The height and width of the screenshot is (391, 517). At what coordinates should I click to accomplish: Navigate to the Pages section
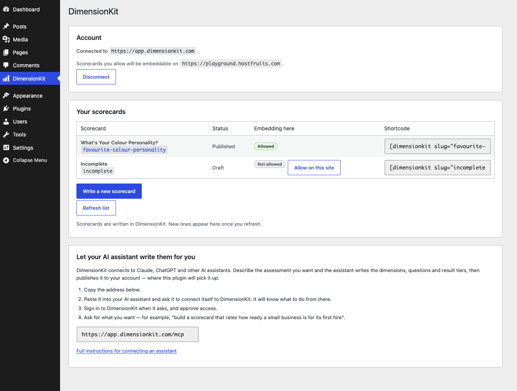tap(21, 52)
